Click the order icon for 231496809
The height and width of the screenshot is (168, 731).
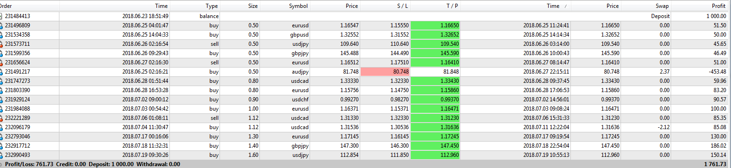(x=1, y=25)
